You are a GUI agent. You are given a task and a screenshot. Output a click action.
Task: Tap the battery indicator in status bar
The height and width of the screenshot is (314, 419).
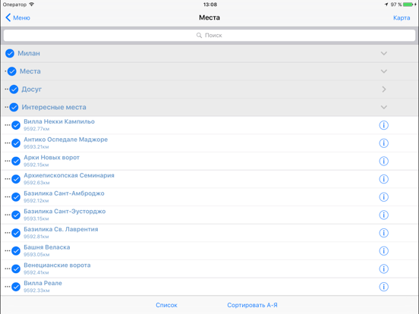click(408, 5)
